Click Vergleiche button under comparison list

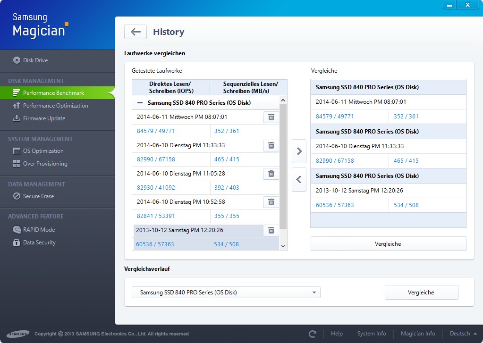coord(388,244)
